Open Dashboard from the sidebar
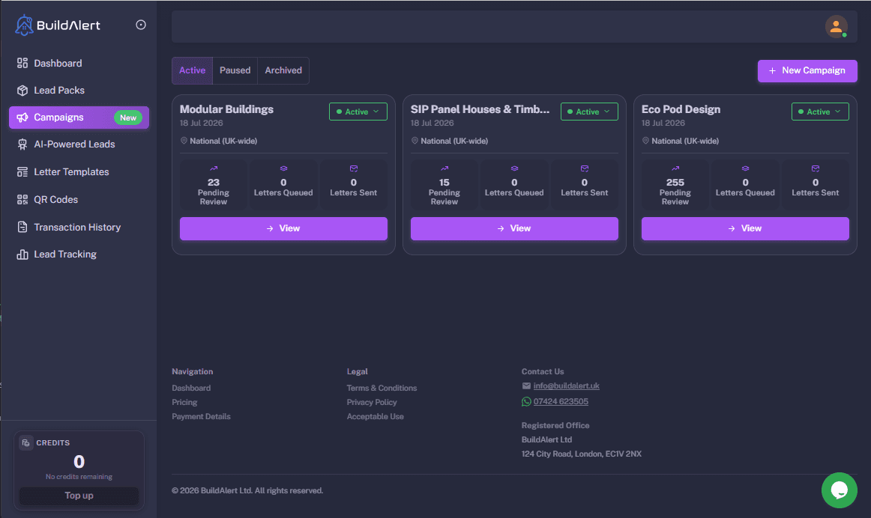 point(79,63)
